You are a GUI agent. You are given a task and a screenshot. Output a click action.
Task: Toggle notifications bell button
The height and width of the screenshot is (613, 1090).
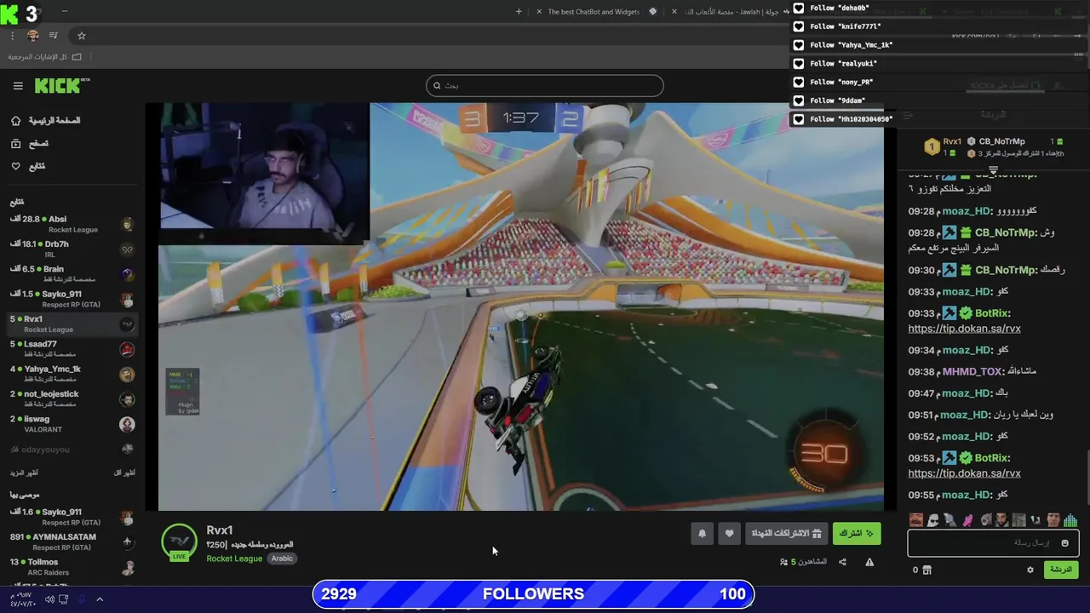pos(702,533)
